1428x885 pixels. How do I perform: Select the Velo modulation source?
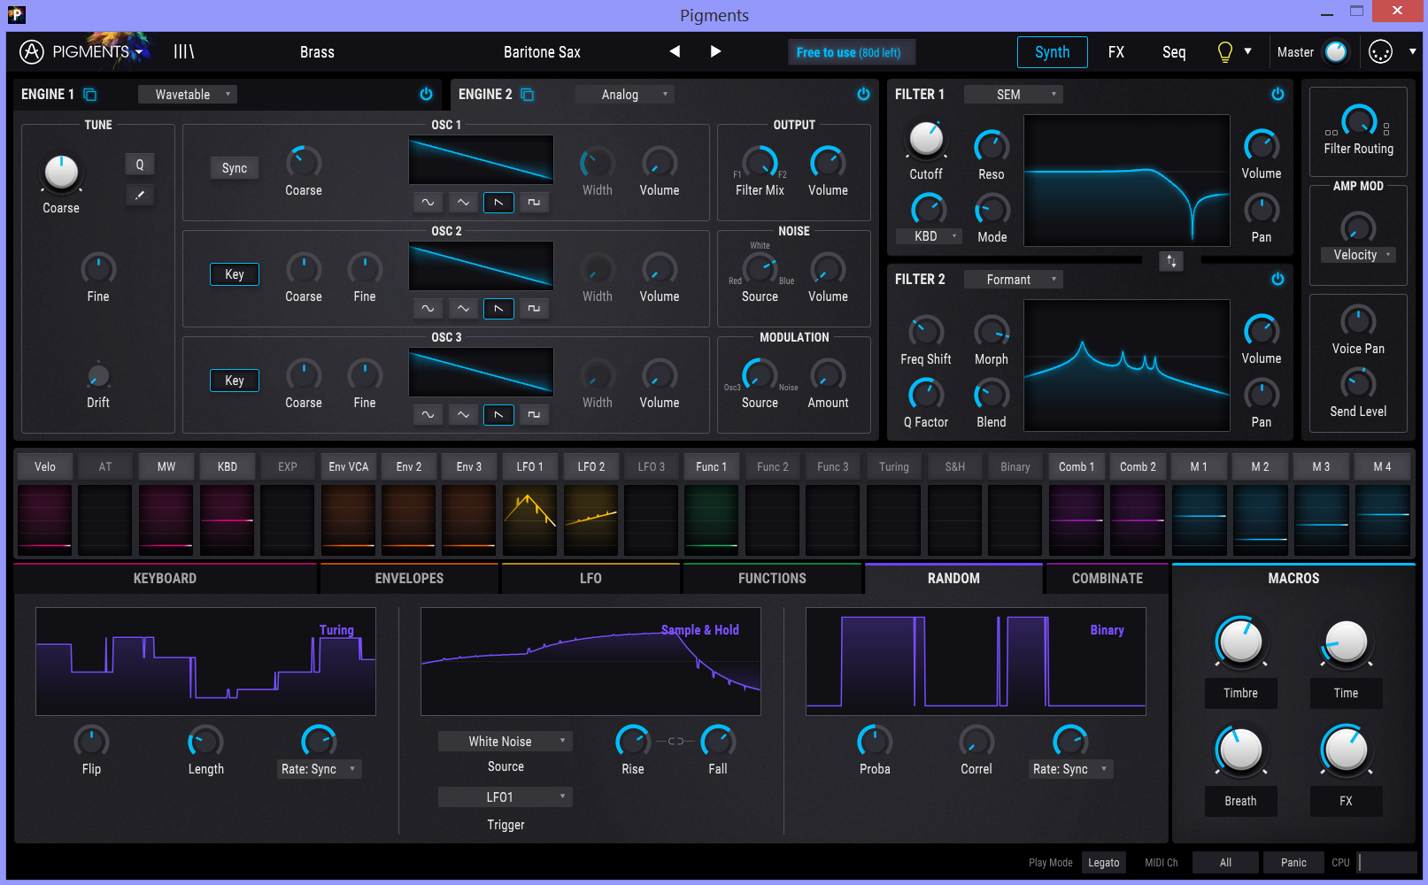click(x=44, y=466)
